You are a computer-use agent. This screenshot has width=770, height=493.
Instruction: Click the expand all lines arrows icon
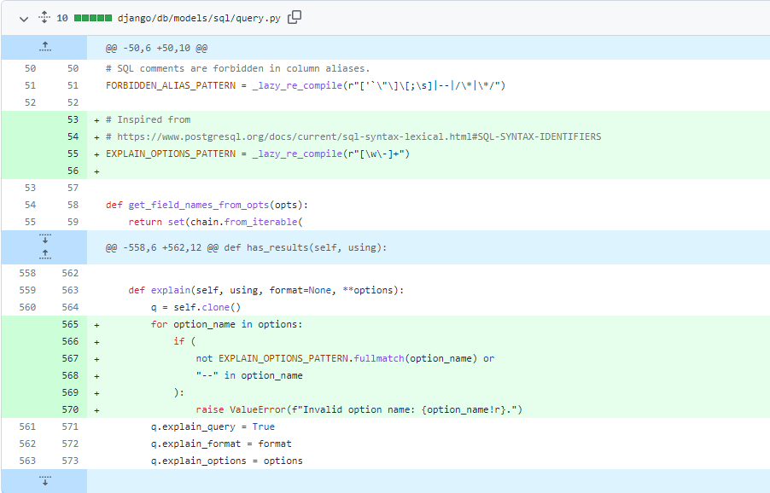(x=43, y=17)
